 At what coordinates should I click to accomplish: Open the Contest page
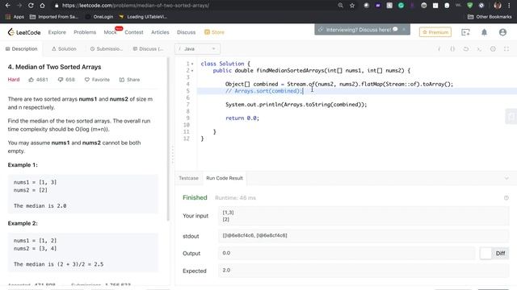[134, 32]
